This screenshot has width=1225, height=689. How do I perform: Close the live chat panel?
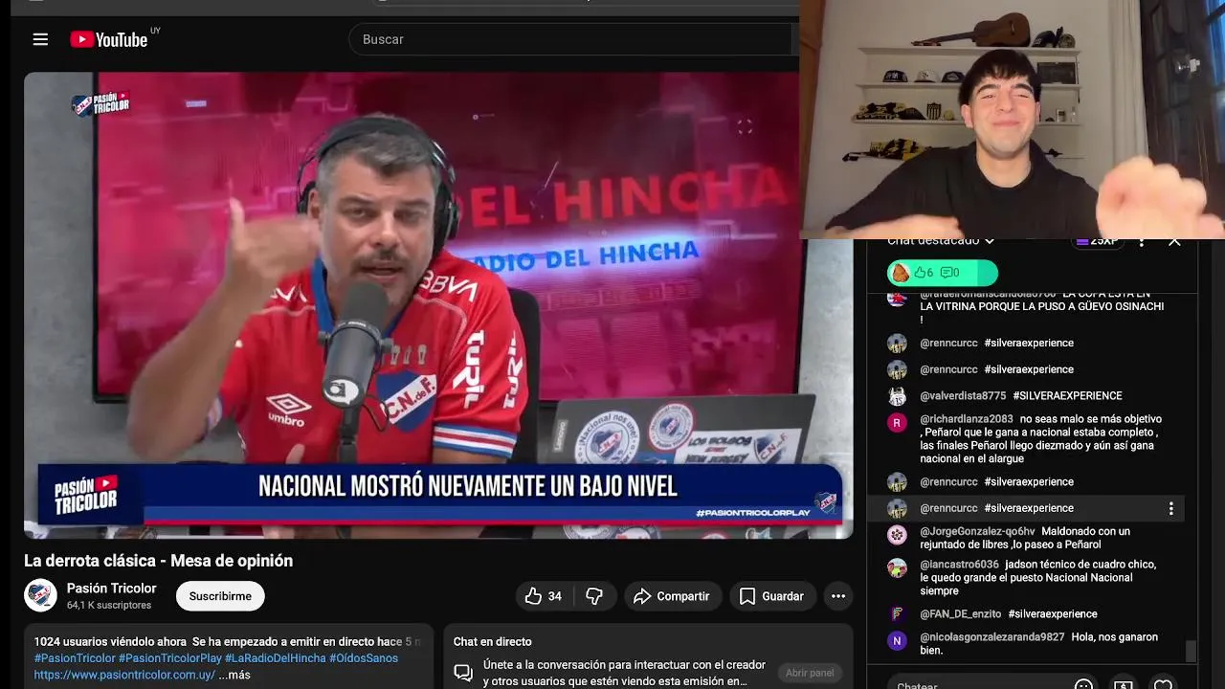point(1174,242)
